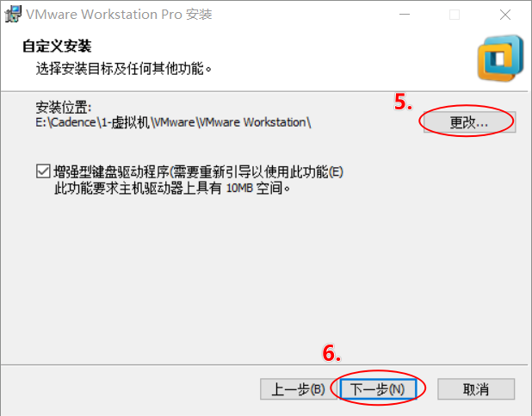Image resolution: width=532 pixels, height=416 pixels.
Task: Click the 更改... button to change the install path
Action: (469, 122)
